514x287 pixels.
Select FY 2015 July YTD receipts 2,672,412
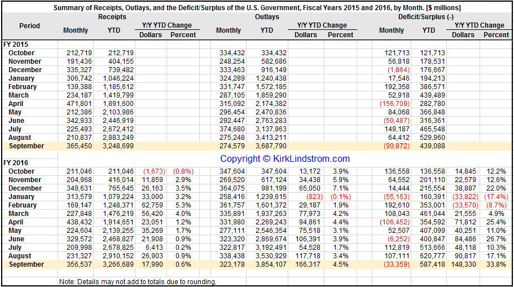[x=118, y=129]
